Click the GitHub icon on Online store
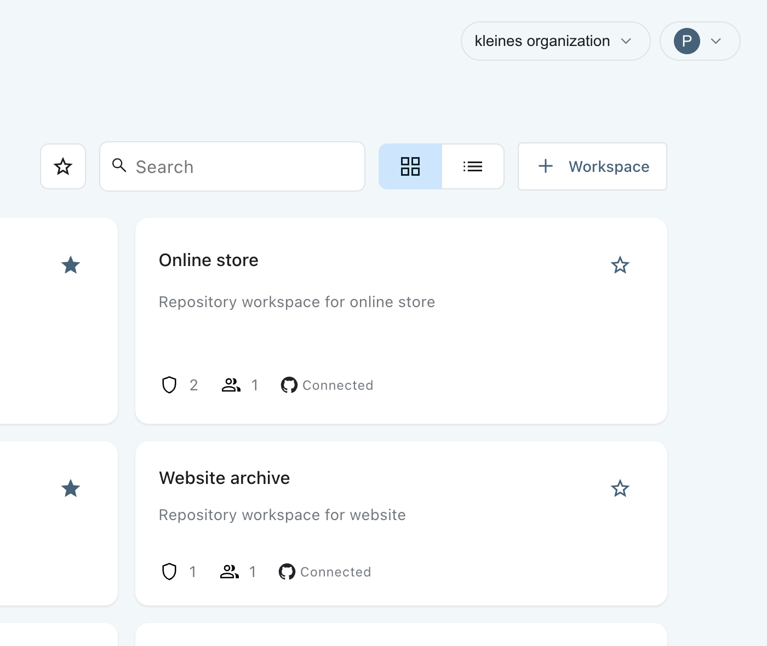Image resolution: width=767 pixels, height=646 pixels. (289, 385)
